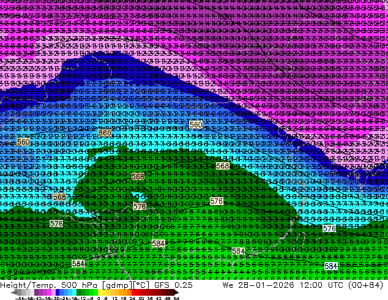Pick the yellow swatch in the temperature legend
This screenshot has height=300, width=388.
click(100, 293)
